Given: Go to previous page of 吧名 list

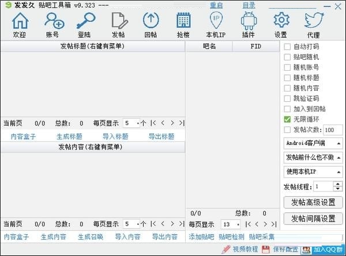Looking at the screenshot, I should click(x=257, y=224).
